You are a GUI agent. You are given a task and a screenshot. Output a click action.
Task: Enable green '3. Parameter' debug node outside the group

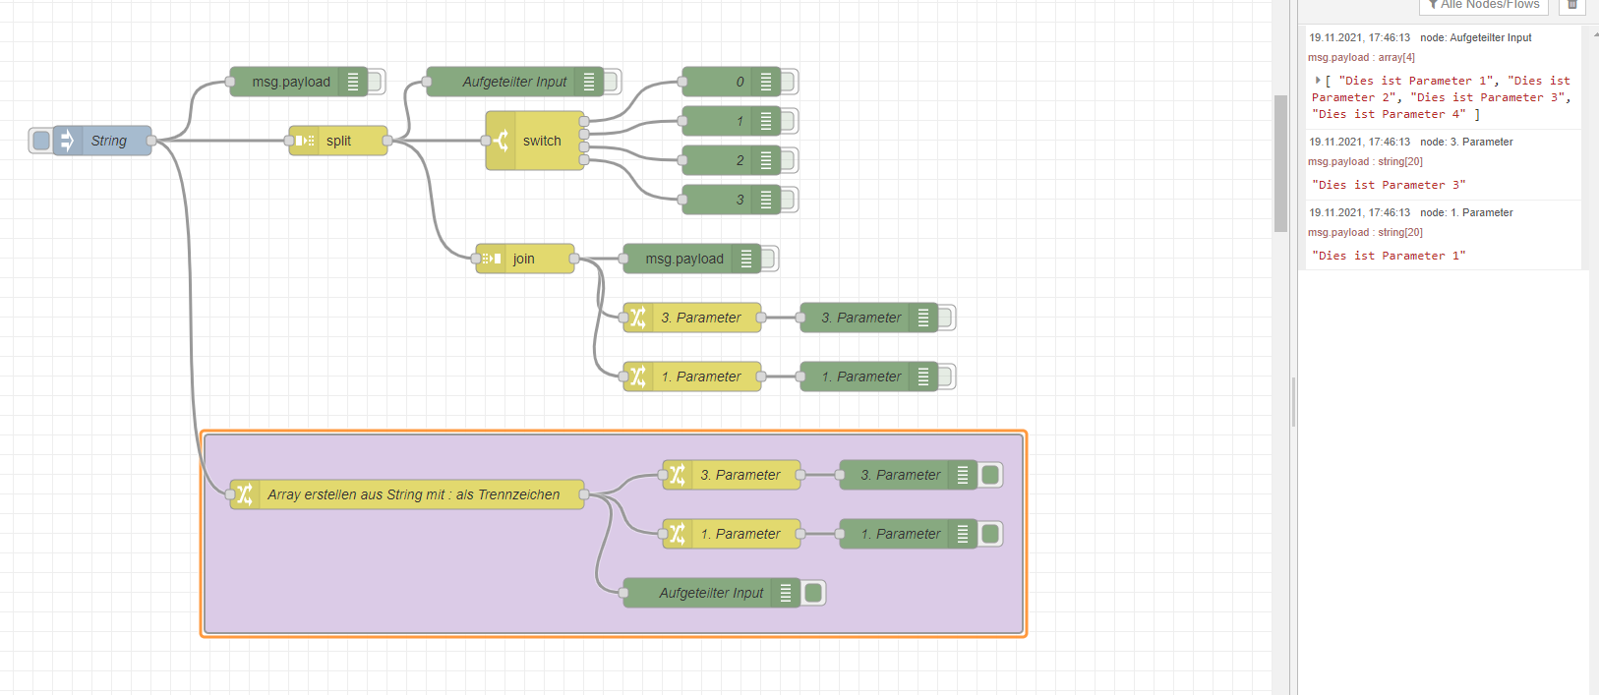[x=947, y=318]
